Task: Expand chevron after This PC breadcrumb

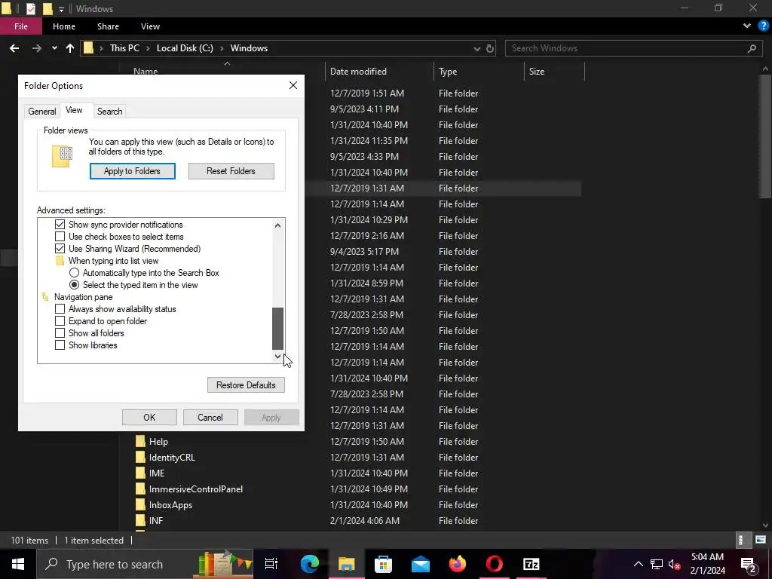Action: pos(149,48)
